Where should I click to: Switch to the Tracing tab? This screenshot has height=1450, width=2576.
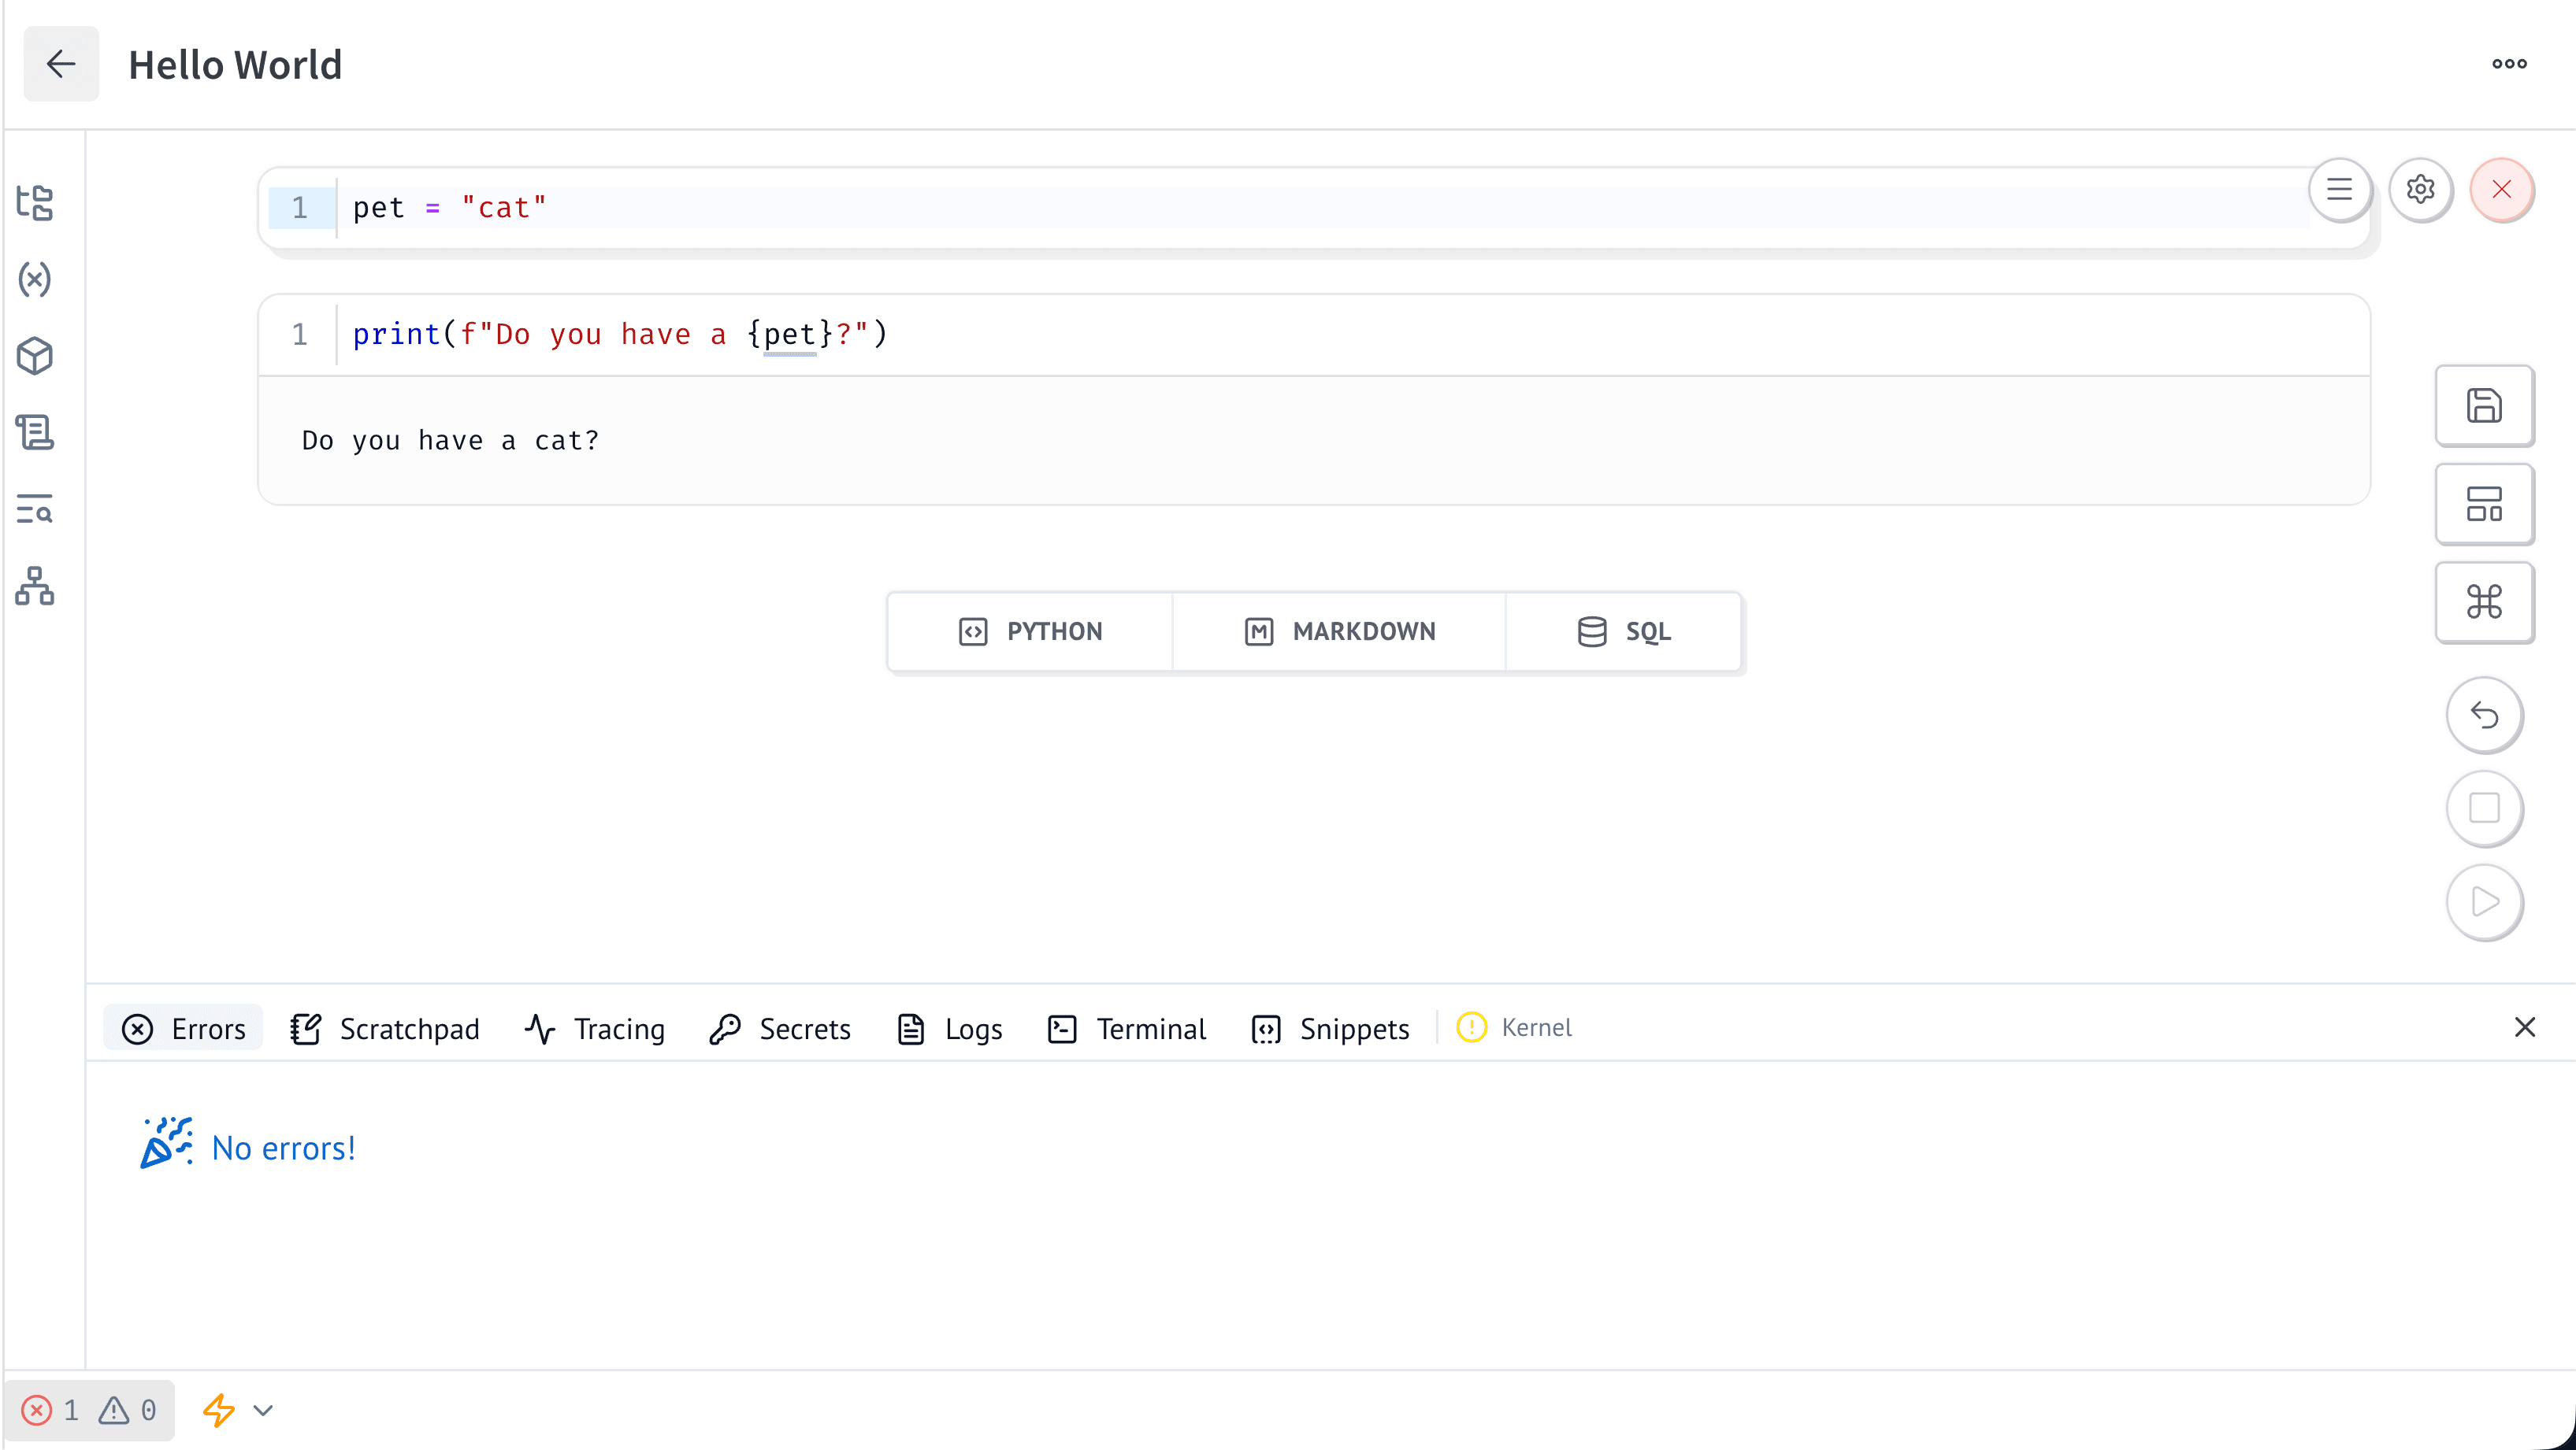pos(594,1028)
